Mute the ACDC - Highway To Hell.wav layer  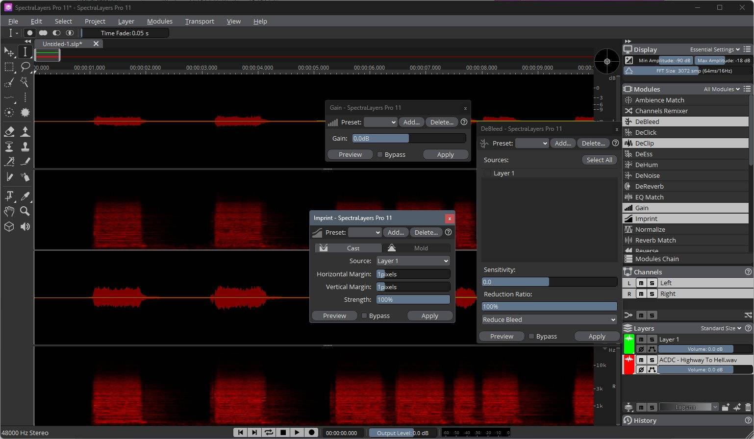[x=641, y=360]
